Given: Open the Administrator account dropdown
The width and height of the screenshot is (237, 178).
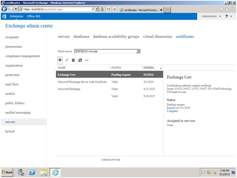Looking at the screenshot, I should 211,16.
